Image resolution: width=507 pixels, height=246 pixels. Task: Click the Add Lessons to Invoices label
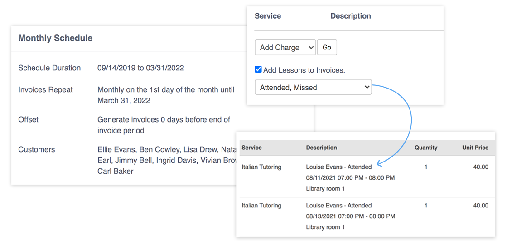point(304,70)
